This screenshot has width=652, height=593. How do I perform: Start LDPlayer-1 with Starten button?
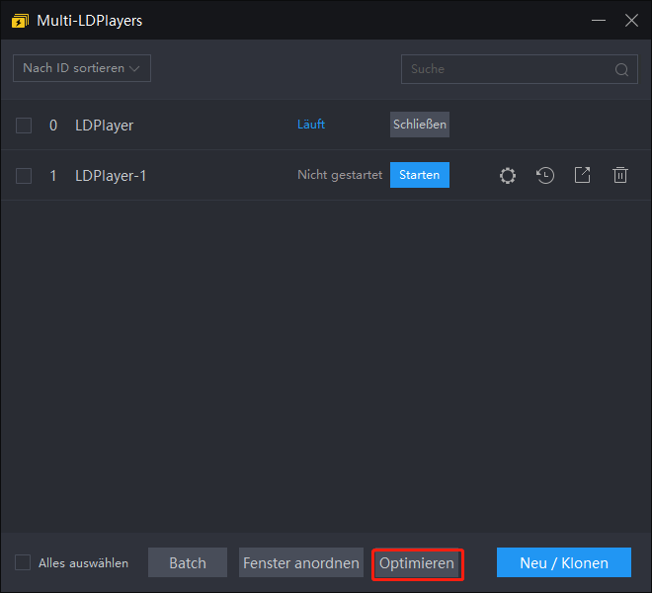coord(420,175)
